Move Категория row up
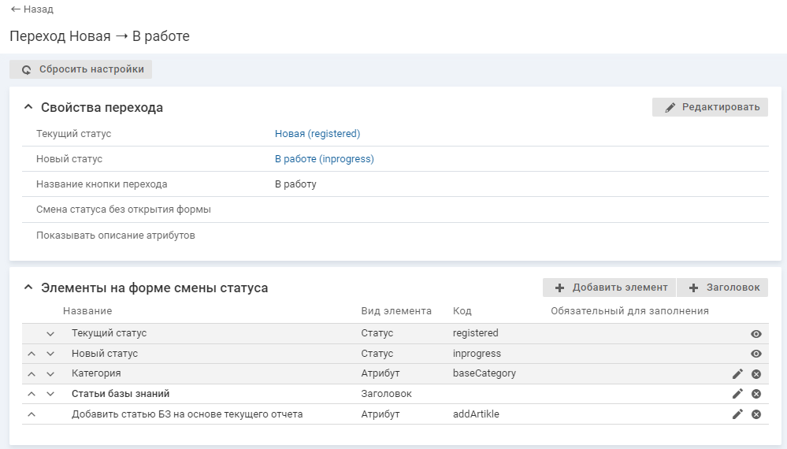Screen dimensions: 787x449 click(x=32, y=374)
